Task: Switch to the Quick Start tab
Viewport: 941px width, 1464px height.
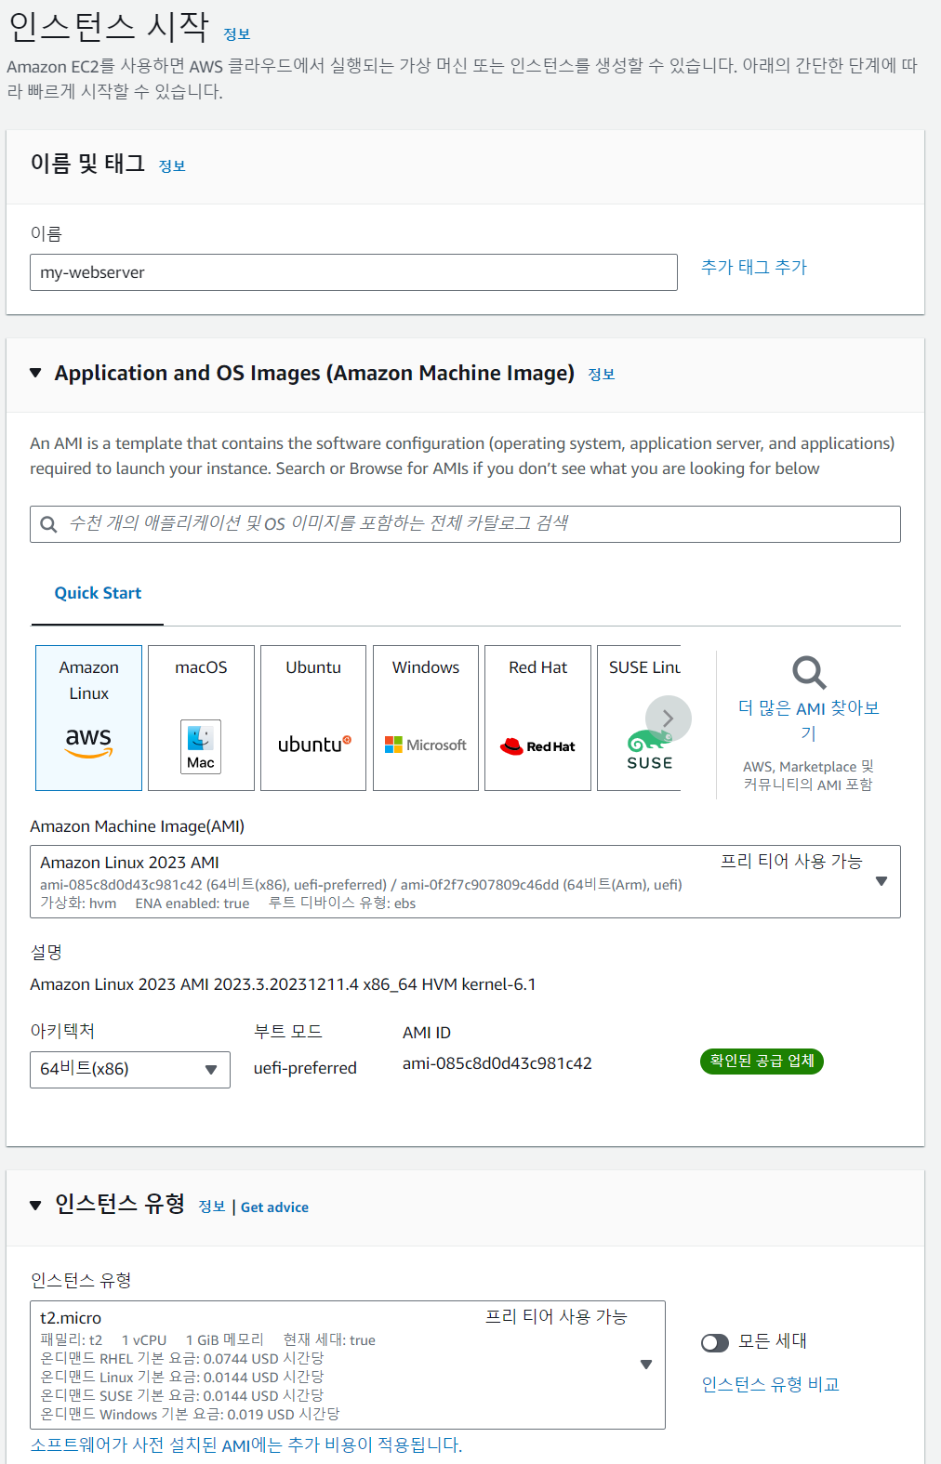Action: coord(98,593)
